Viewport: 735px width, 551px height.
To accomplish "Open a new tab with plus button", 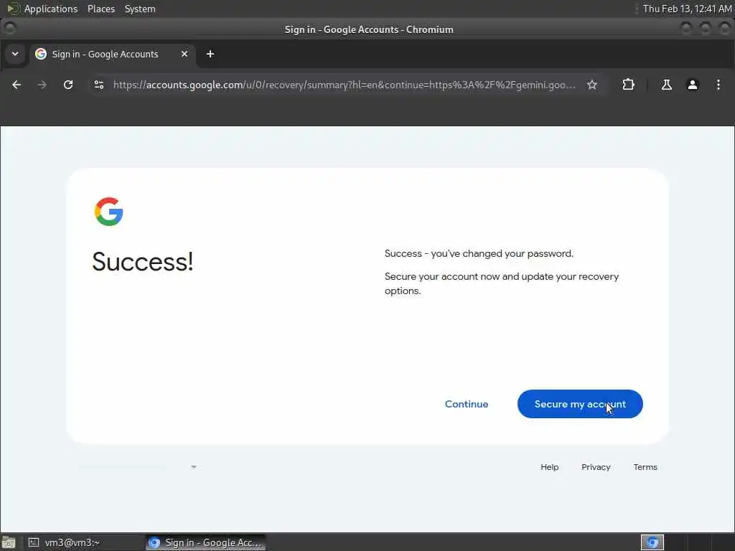I will pyautogui.click(x=210, y=55).
